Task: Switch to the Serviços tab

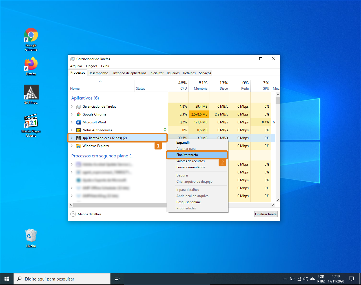Action: pyautogui.click(x=205, y=73)
